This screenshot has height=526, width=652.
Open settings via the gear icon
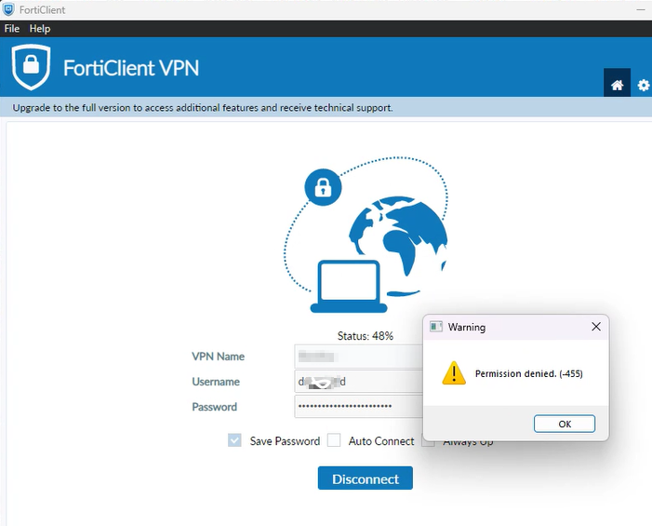pyautogui.click(x=644, y=85)
